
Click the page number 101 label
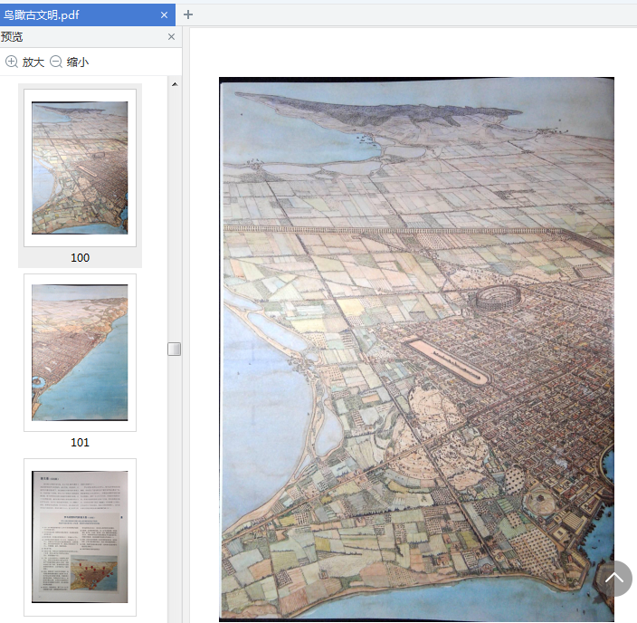80,443
